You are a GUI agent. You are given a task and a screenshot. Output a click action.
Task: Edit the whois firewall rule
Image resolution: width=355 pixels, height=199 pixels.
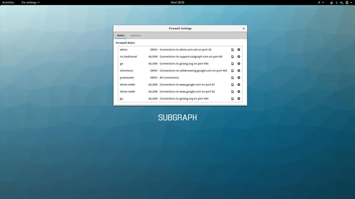tap(232, 49)
